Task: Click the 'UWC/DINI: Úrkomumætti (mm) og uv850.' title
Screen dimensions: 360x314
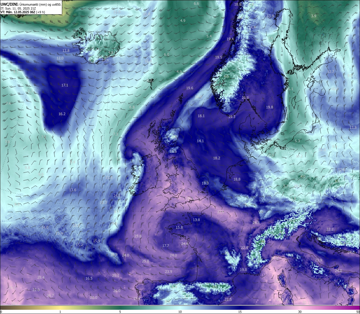Action: point(31,4)
